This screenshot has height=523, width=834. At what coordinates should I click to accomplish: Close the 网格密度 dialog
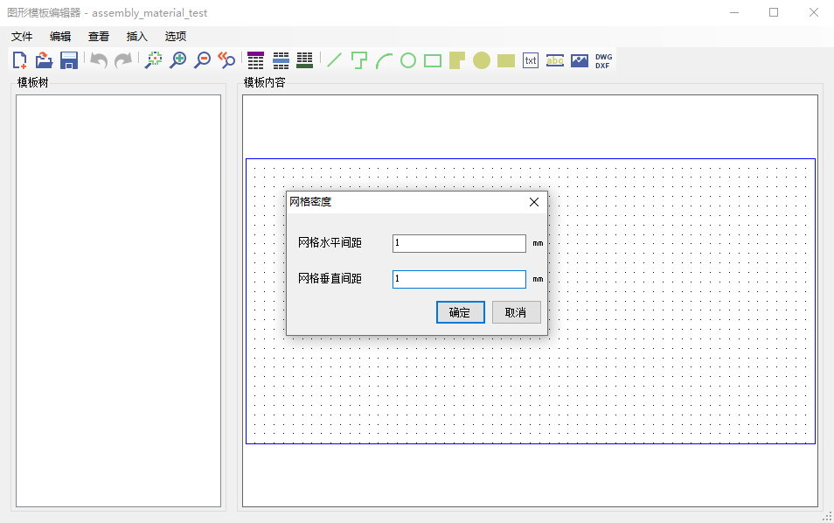(534, 202)
